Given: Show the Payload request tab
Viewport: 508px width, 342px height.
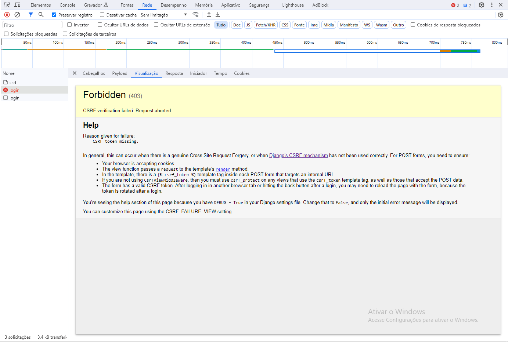Looking at the screenshot, I should point(120,73).
